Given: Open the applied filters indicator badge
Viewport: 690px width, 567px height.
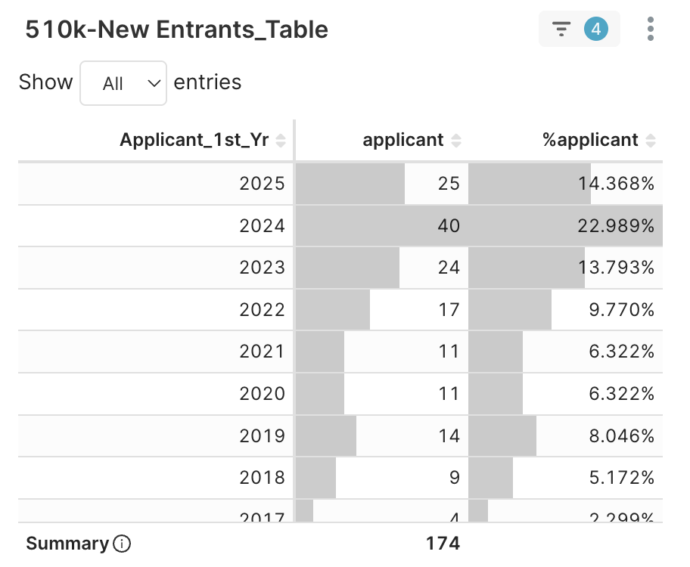Looking at the screenshot, I should pos(580,29).
